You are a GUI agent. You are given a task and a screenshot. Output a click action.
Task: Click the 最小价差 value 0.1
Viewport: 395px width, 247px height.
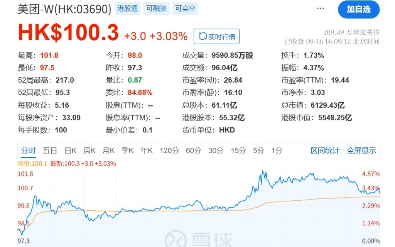147,130
